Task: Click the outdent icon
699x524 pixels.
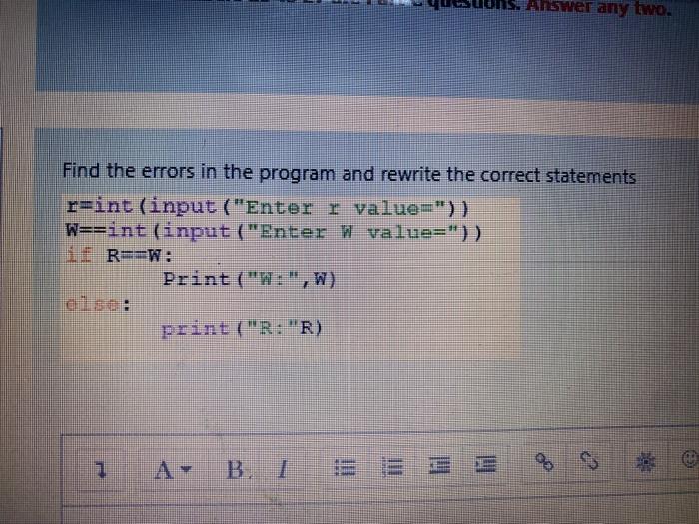Action: tap(440, 466)
